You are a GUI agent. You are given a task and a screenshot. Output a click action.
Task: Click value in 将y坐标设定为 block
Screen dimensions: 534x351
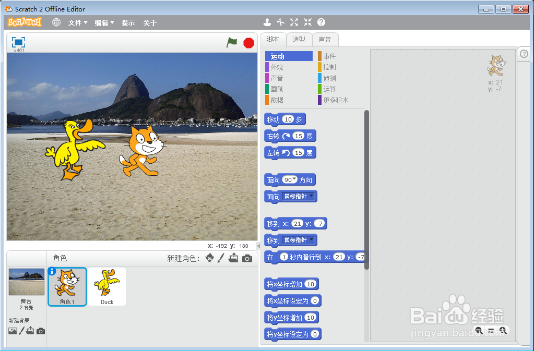pos(315,334)
